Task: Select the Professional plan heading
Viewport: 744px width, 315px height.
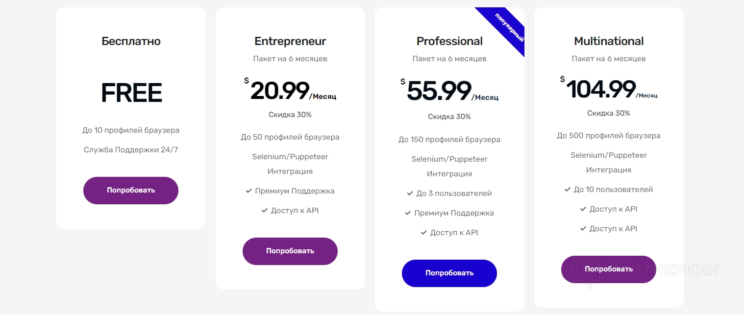Action: click(x=449, y=41)
